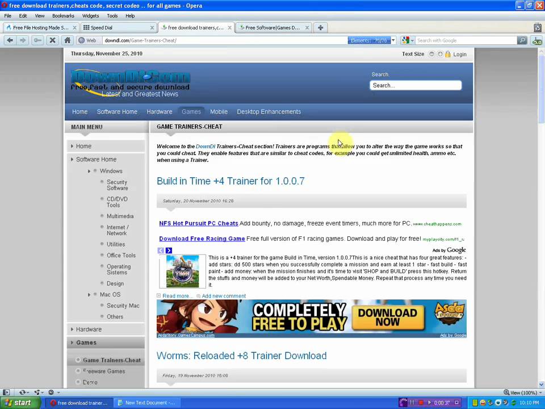Open NFS Hot Pursuit PC Cheats ad link

tap(199, 223)
